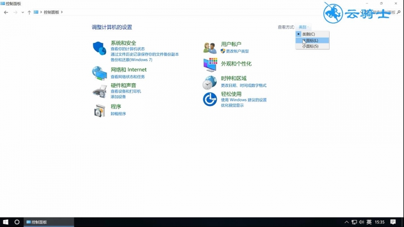Open 备份和还原(Windows 7) link
404x227 pixels.
pyautogui.click(x=131, y=60)
